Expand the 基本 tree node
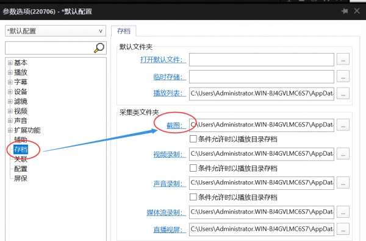The image size is (366, 241). pos(10,63)
